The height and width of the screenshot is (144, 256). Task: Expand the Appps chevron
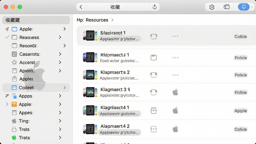click(60, 96)
